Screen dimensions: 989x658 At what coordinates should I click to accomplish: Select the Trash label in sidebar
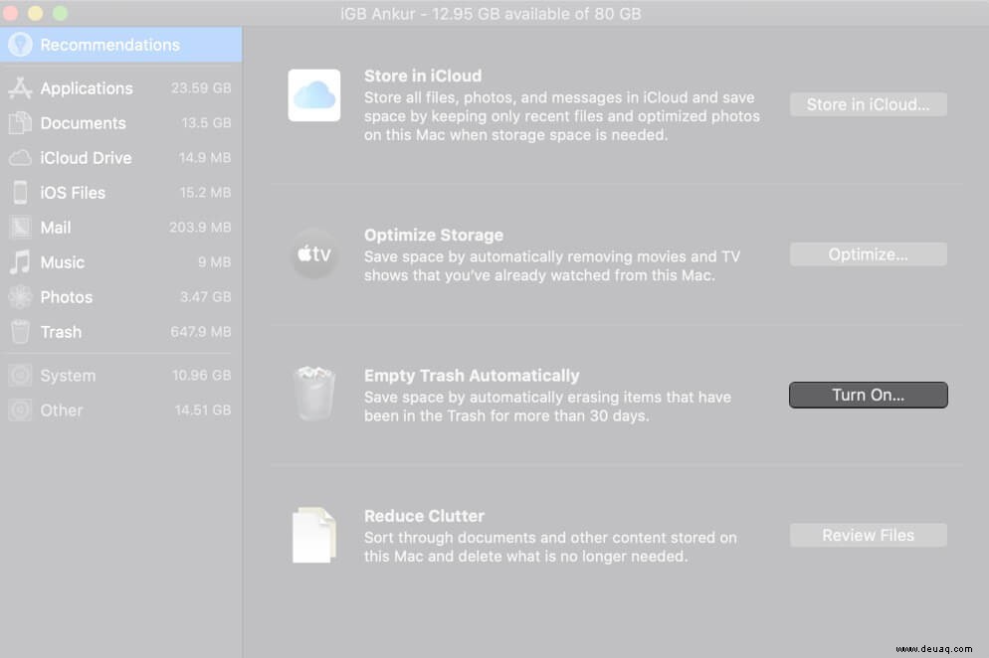click(61, 332)
